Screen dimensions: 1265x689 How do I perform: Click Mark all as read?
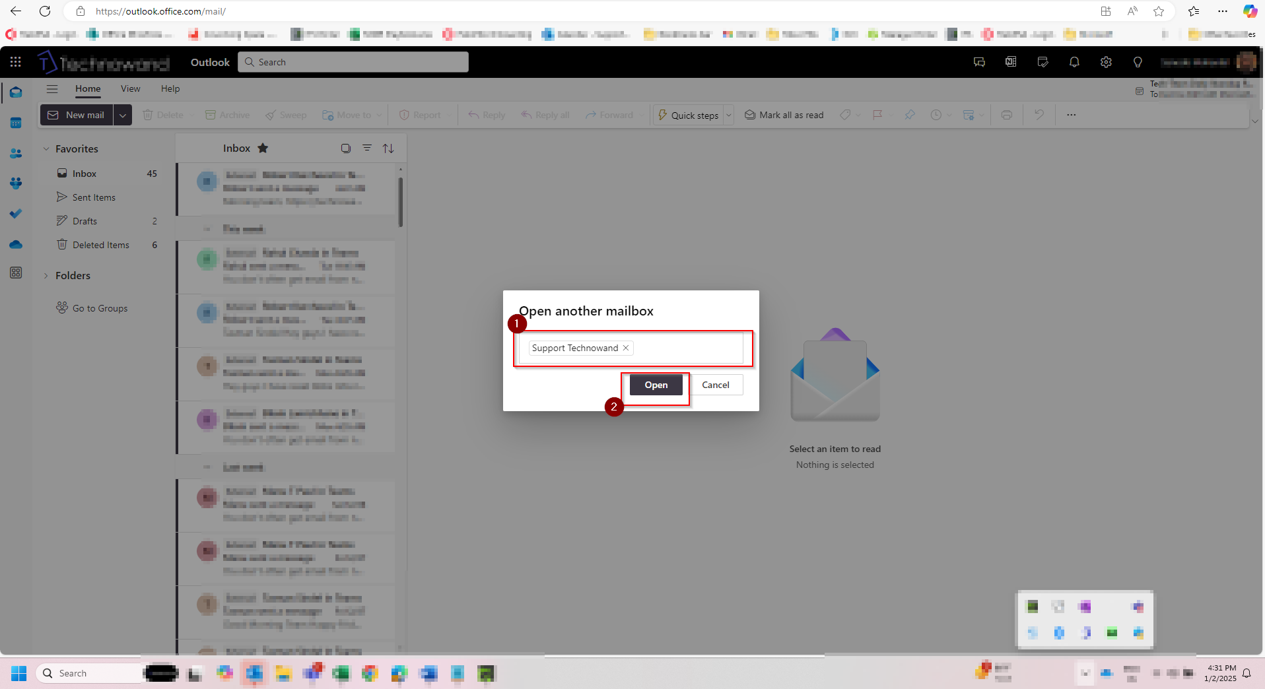coord(784,115)
